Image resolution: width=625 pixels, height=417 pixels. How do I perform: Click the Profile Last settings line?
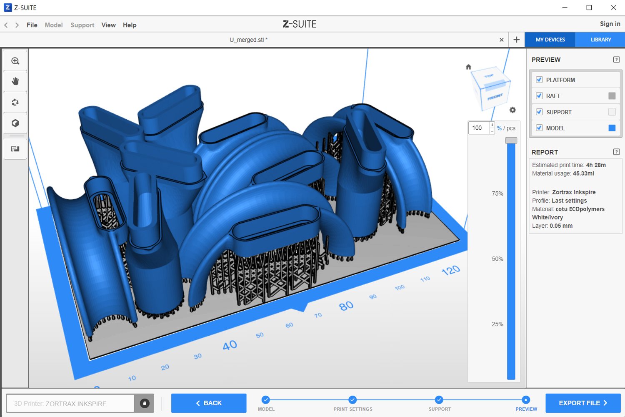pos(560,201)
